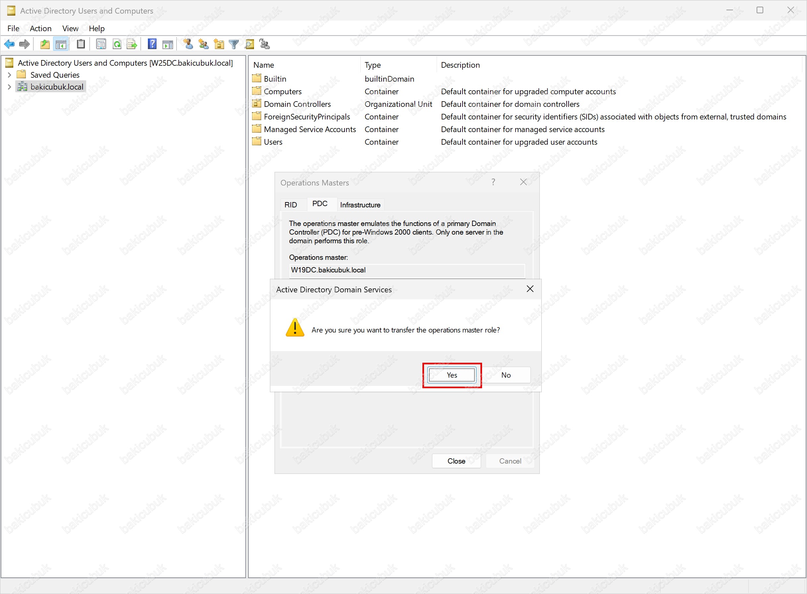Screen dimensions: 807x594
Task: Click 'Default container for managed service accounts' description
Action: click(x=523, y=129)
